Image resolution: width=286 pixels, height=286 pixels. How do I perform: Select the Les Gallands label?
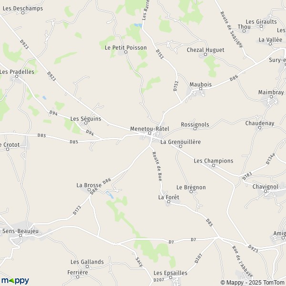[87, 262]
